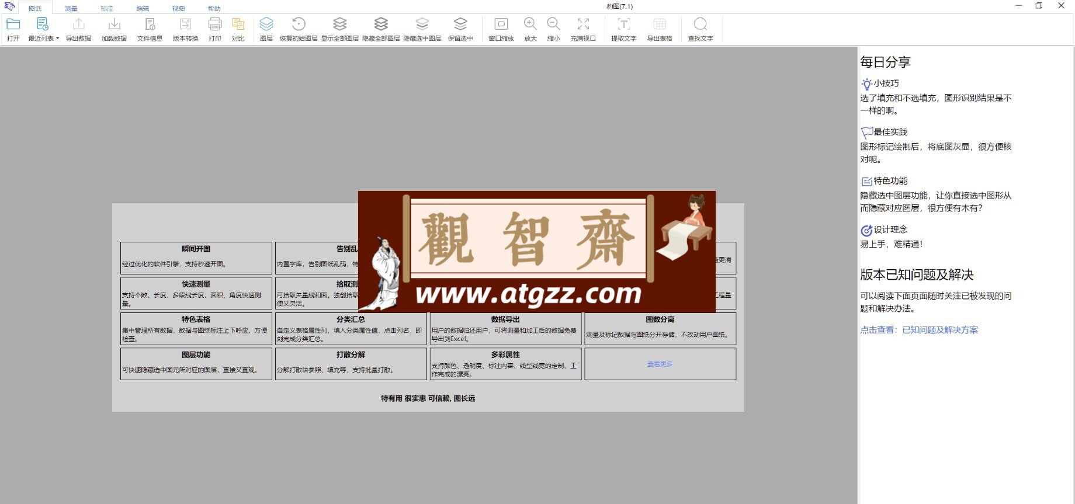The image size is (1075, 504).
Task: Click the 最佳实践 heading in the side panel
Action: [x=890, y=132]
